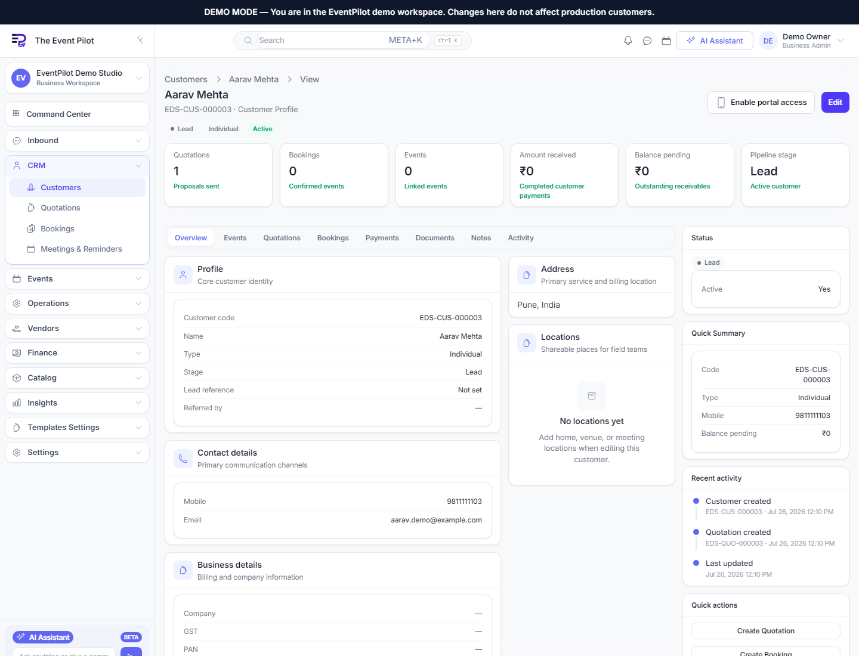This screenshot has height=656, width=859.
Task: Switch to the Activity tab
Action: coord(521,238)
